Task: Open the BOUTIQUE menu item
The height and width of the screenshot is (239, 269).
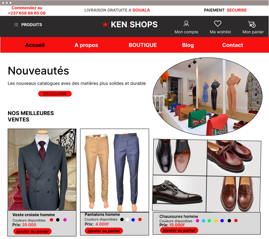Action: [x=143, y=45]
